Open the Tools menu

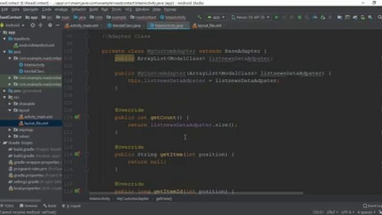(x=116, y=10)
